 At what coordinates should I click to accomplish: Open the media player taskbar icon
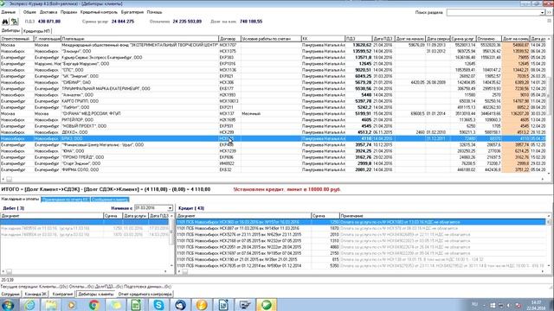72,305
